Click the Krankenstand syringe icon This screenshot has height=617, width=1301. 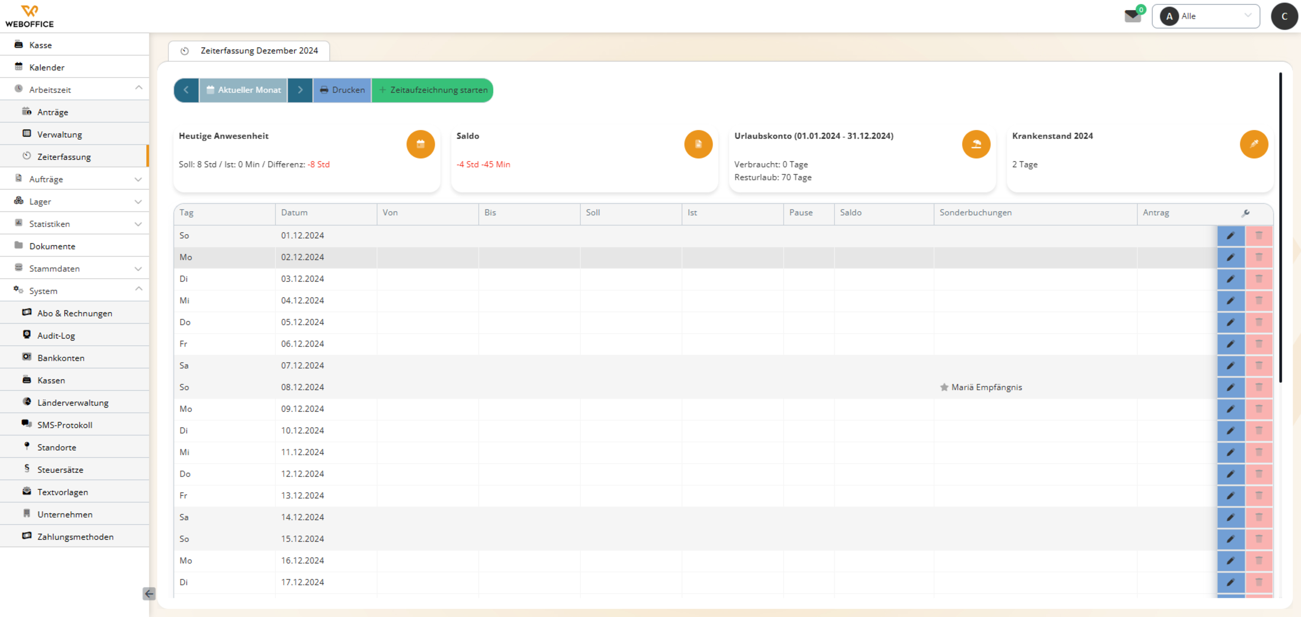1253,144
